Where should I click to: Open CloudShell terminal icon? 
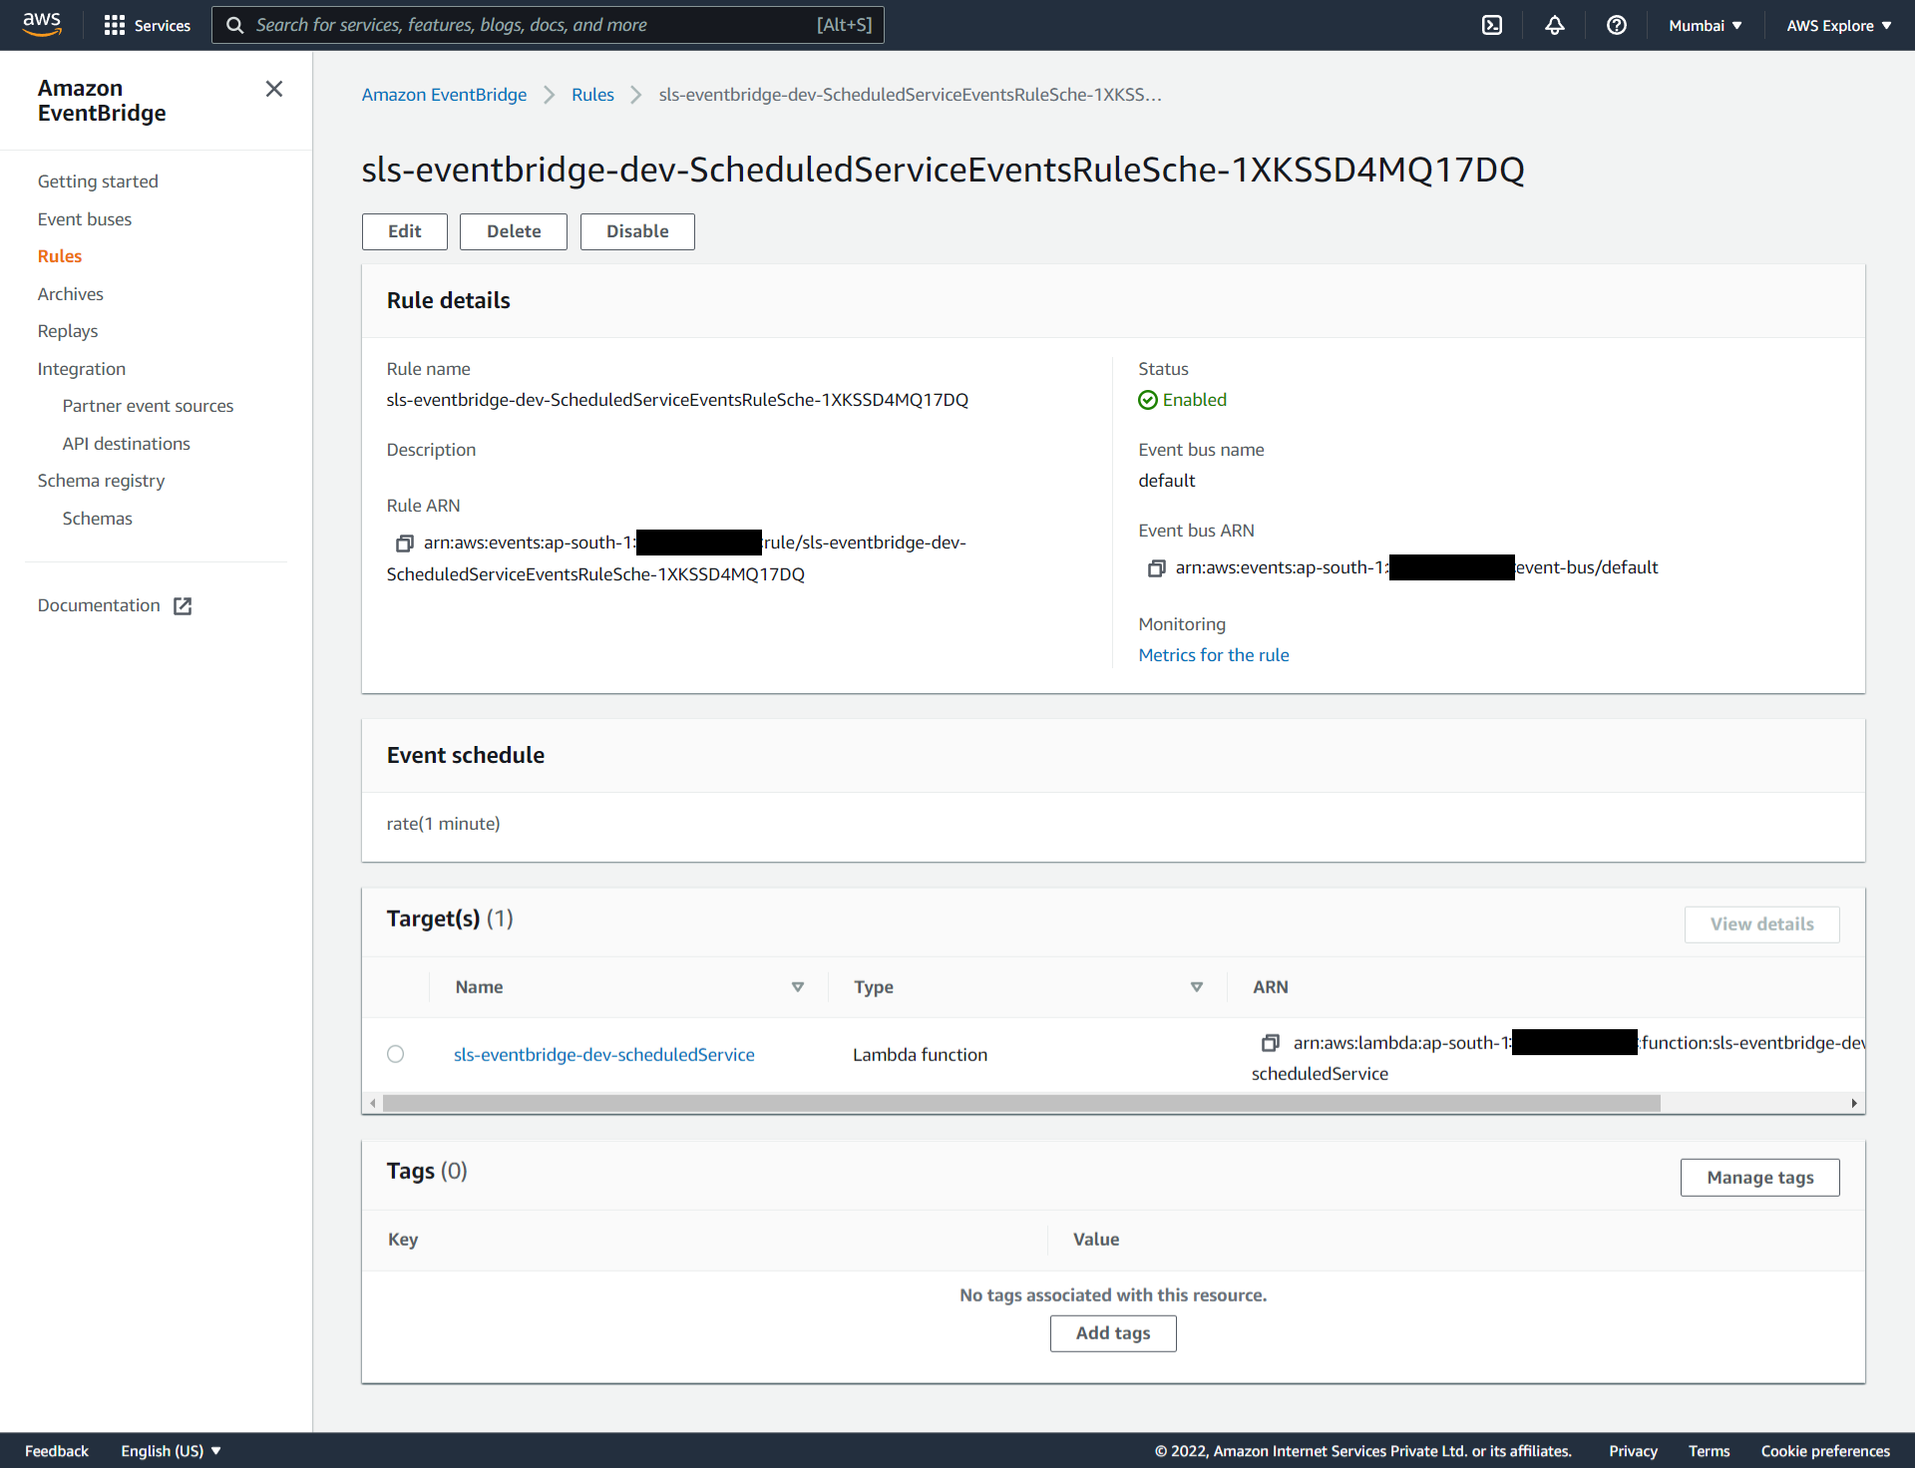coord(1492,25)
